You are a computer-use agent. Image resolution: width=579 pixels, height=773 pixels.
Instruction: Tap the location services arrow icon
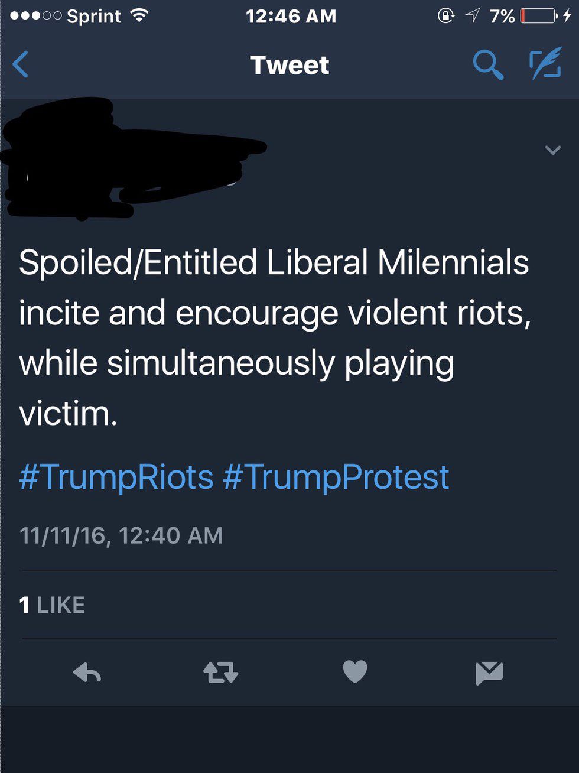pos(473,16)
